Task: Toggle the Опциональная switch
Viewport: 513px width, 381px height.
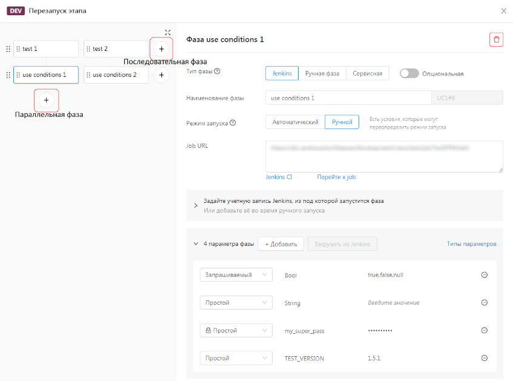Action: coord(409,73)
